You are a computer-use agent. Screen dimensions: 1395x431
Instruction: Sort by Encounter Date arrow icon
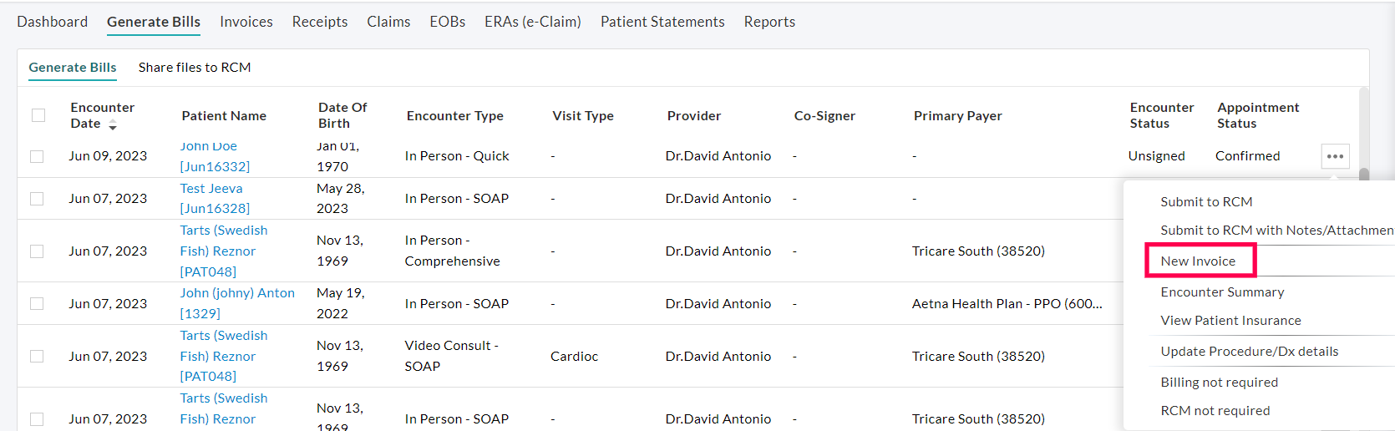(x=113, y=125)
